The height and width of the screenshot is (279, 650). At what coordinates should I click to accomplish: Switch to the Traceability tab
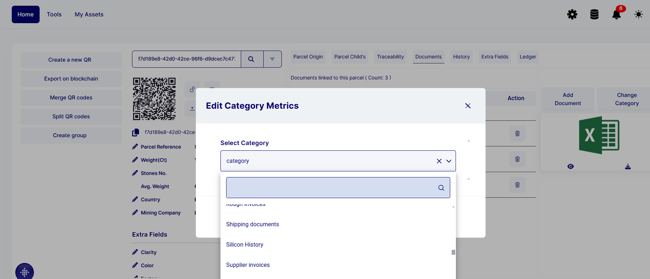tap(390, 57)
